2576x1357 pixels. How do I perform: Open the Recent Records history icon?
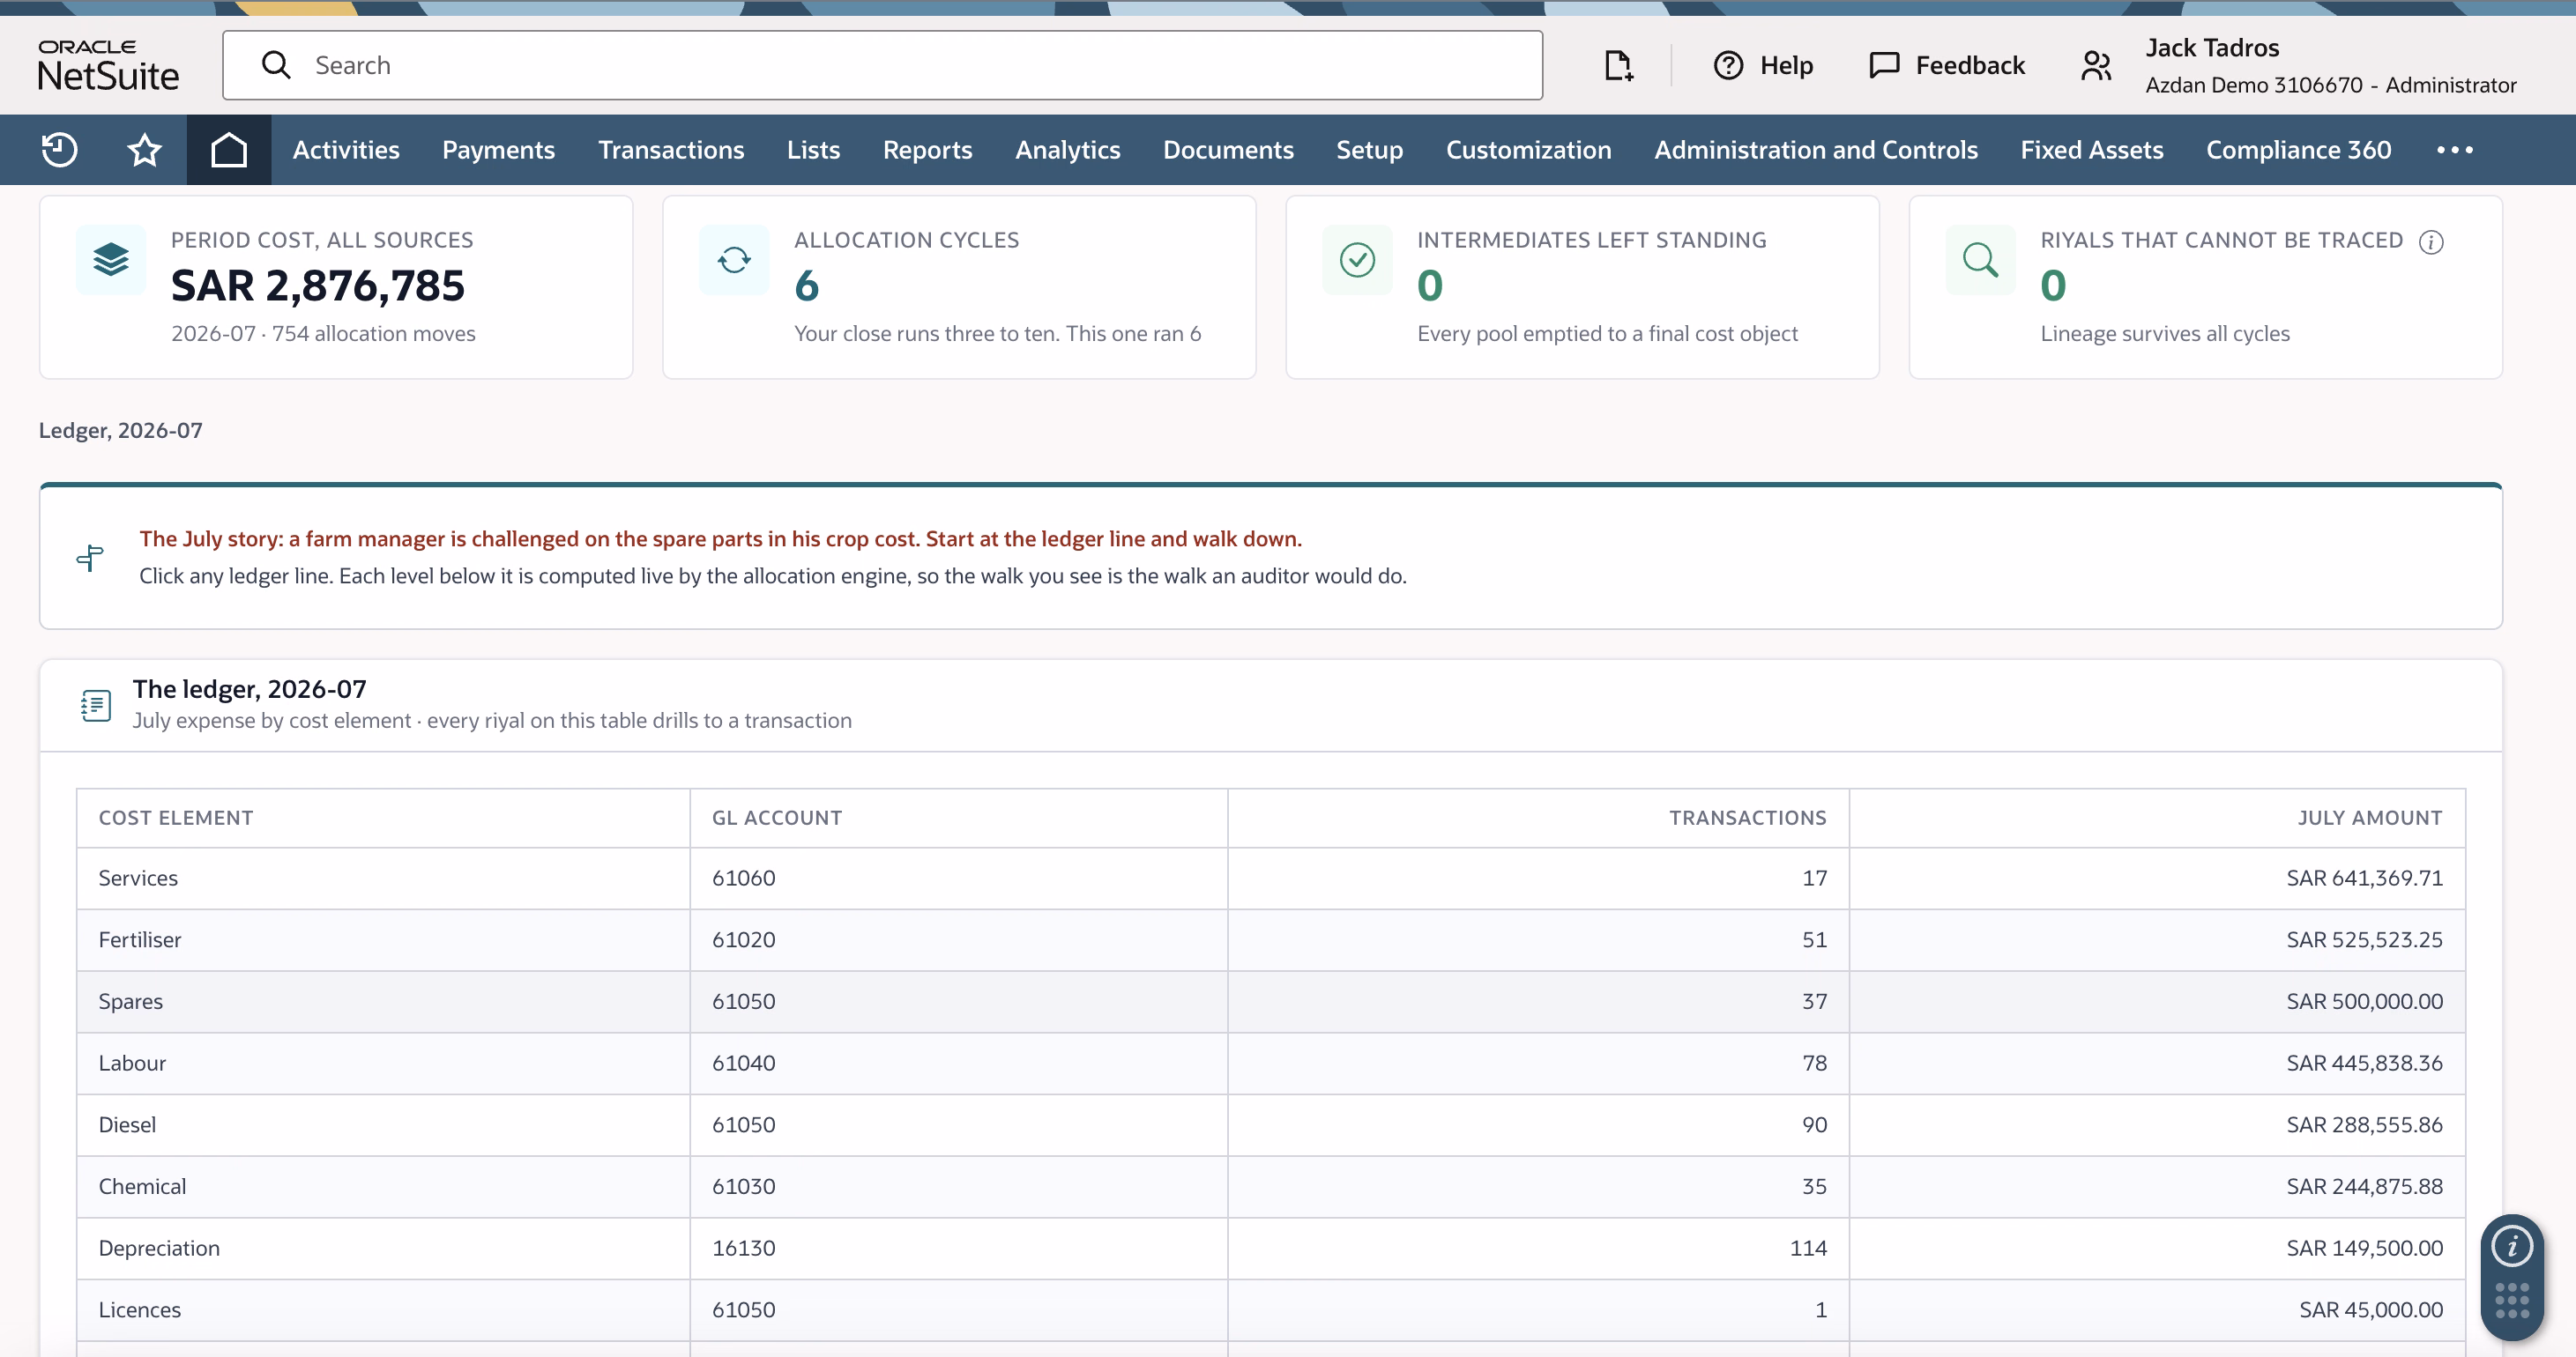point(59,150)
